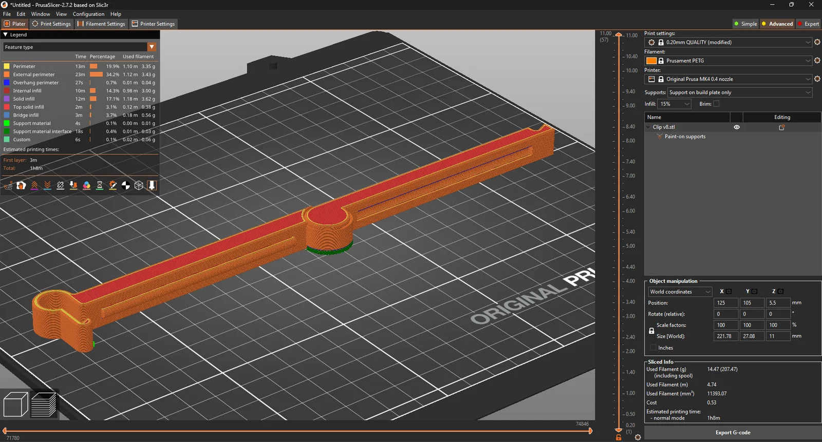Open the Edit menu
The width and height of the screenshot is (822, 442).
click(x=21, y=14)
